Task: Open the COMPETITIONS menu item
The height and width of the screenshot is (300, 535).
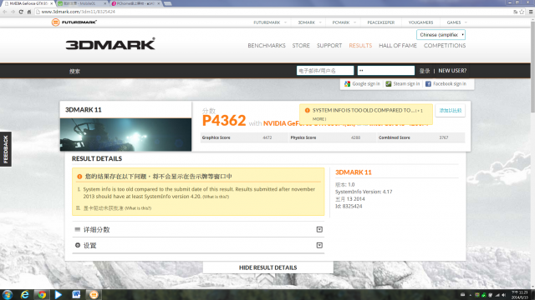Action: click(x=445, y=46)
